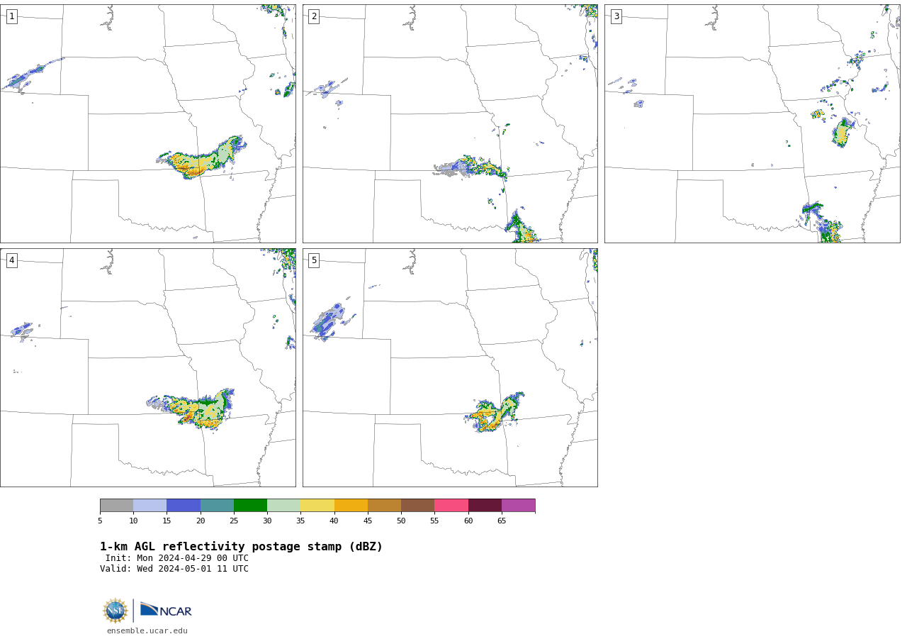The height and width of the screenshot is (639, 907).
Task: Open ensemble member 3 reflectivity map
Action: tap(753, 123)
